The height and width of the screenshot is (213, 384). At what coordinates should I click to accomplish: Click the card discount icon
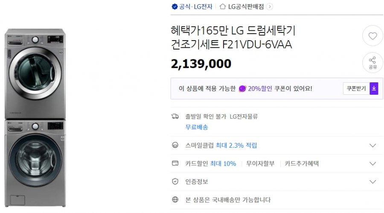175,163
